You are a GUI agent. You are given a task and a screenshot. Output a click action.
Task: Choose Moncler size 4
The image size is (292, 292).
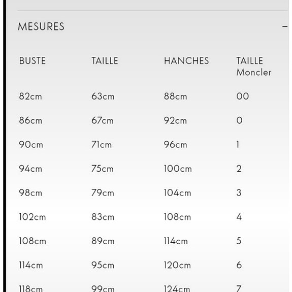click(239, 217)
